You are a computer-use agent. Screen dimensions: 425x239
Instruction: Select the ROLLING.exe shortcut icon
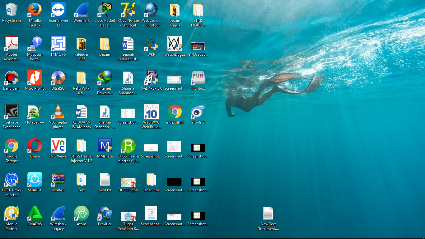128,10
